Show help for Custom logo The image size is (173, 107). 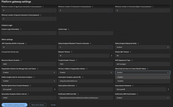click(x=69, y=29)
